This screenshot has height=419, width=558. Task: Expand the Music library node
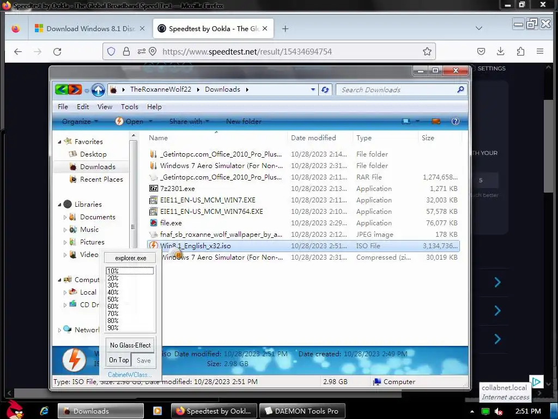[x=65, y=230]
